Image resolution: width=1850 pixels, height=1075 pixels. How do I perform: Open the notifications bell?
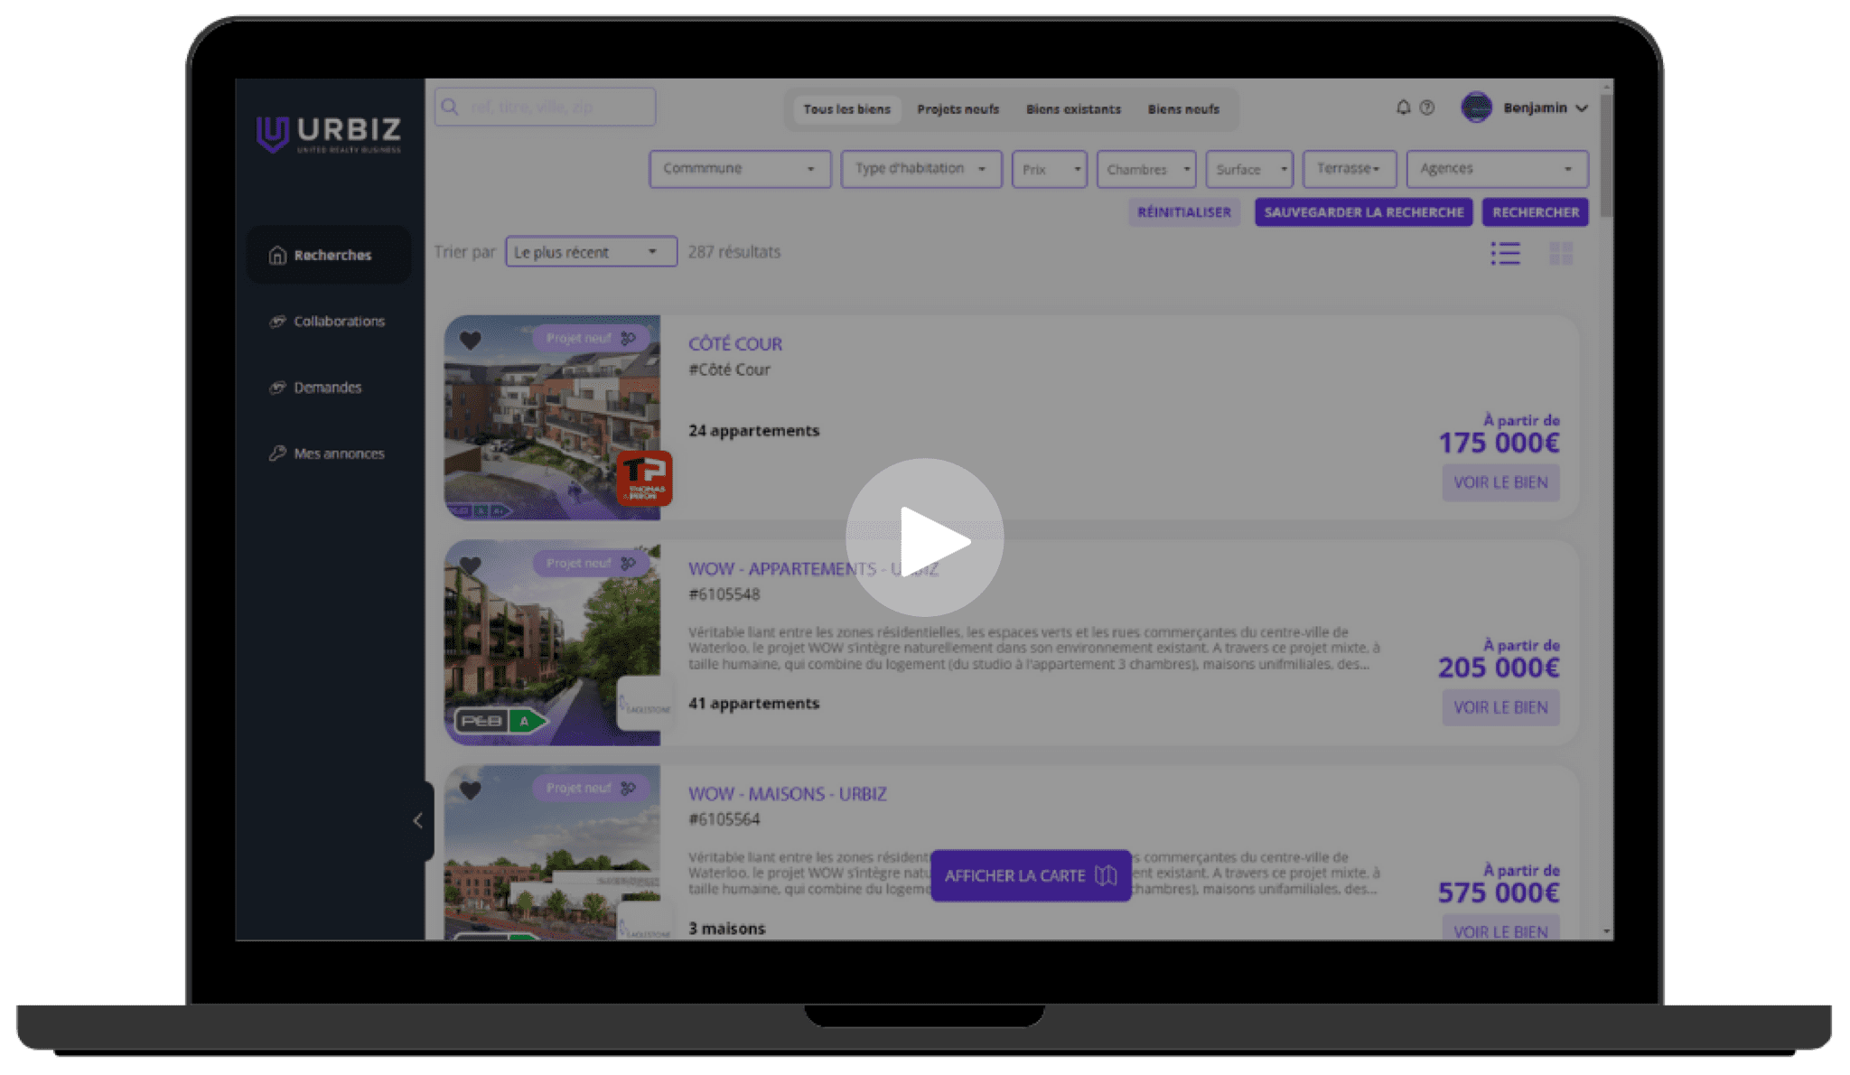[x=1403, y=107]
